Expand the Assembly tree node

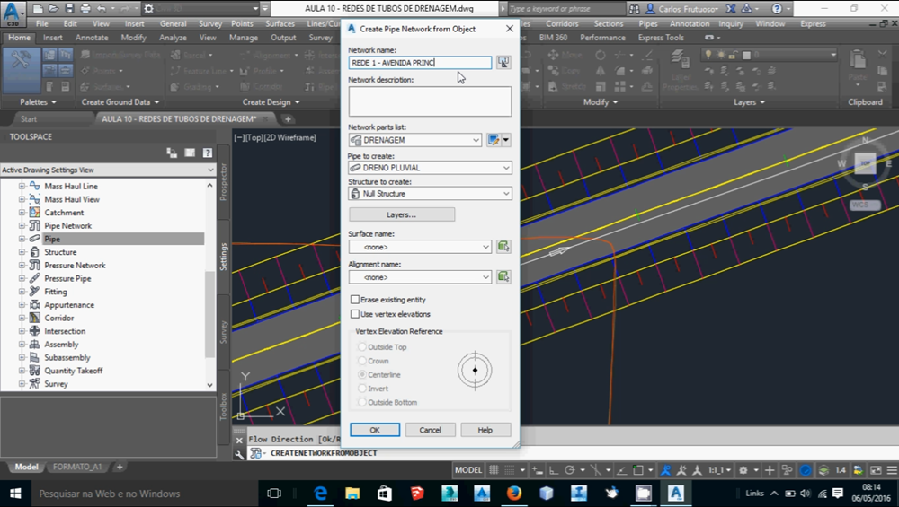[x=22, y=344]
